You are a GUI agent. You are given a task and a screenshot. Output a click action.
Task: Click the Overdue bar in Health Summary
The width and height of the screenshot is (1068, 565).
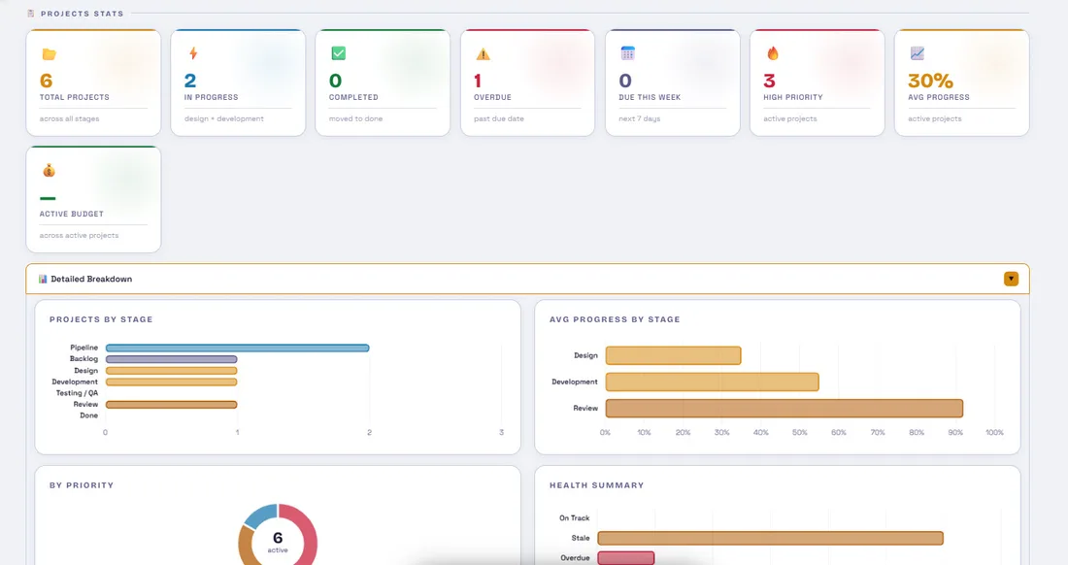pos(626,557)
